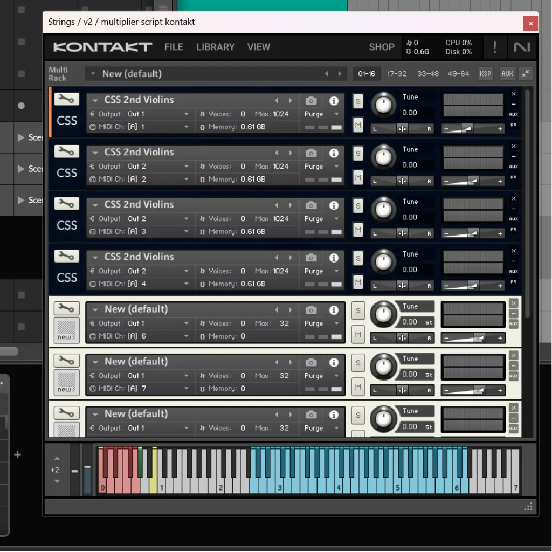Toggle AUX sends on MIDI Ch 1 instrument
This screenshot has height=552, width=552.
pyautogui.click(x=514, y=114)
